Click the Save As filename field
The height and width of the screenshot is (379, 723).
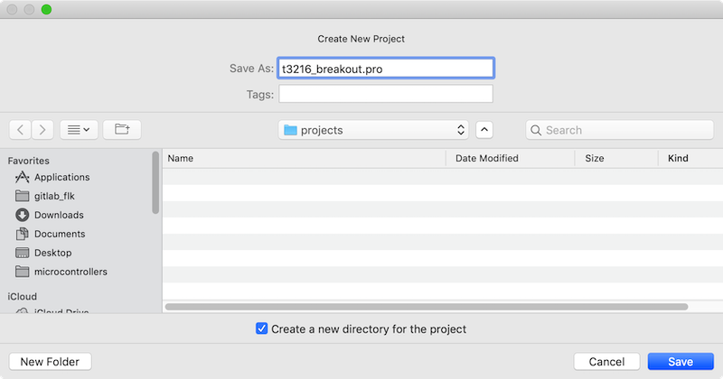pos(386,69)
